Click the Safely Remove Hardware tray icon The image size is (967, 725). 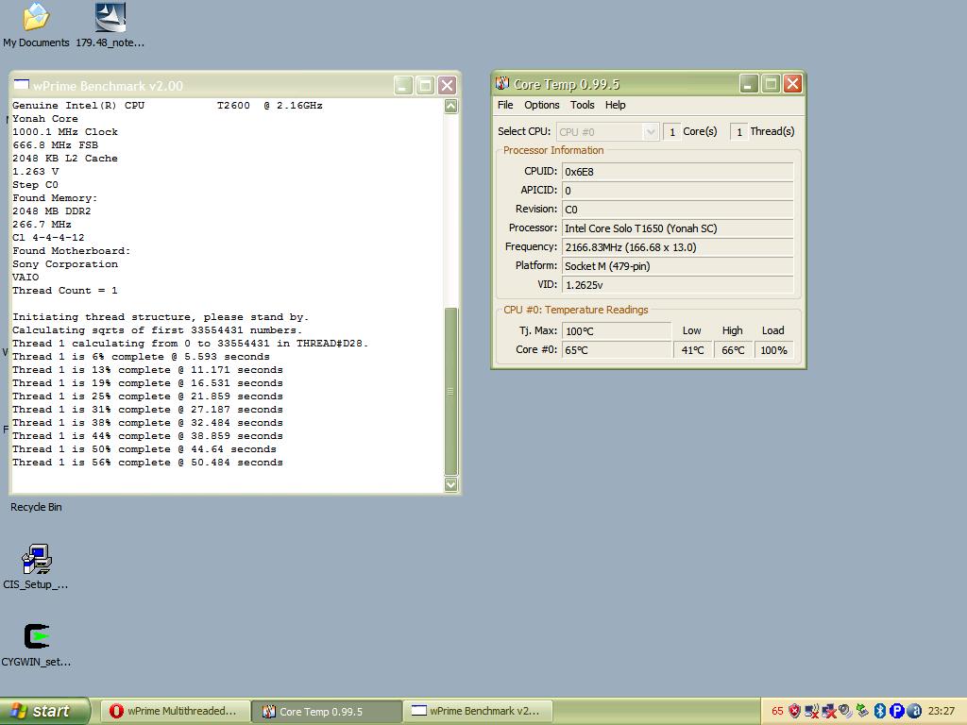click(x=862, y=711)
